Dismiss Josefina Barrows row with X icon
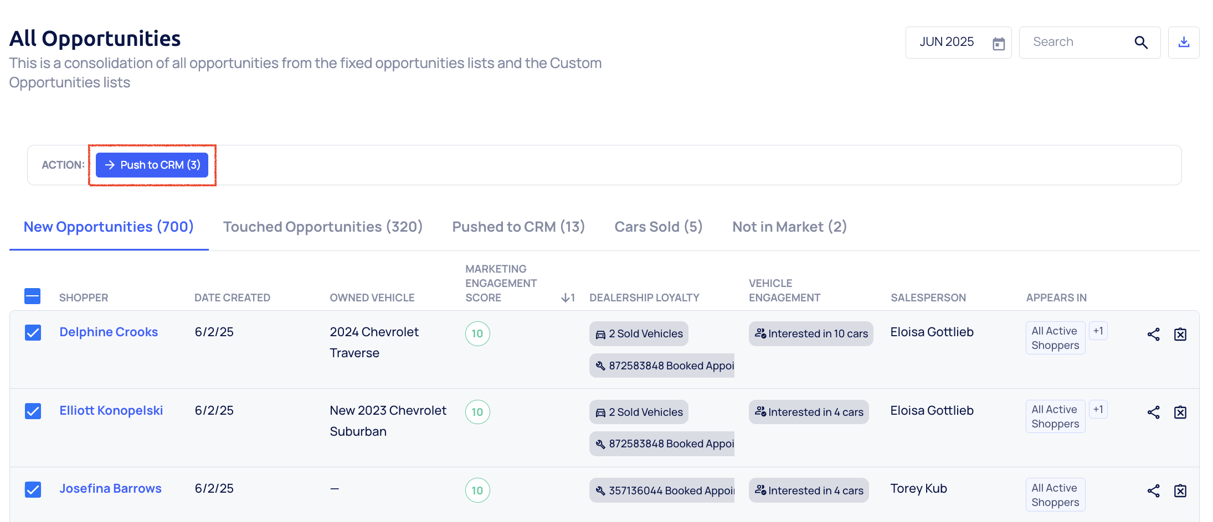This screenshot has height=522, width=1213. click(1180, 490)
